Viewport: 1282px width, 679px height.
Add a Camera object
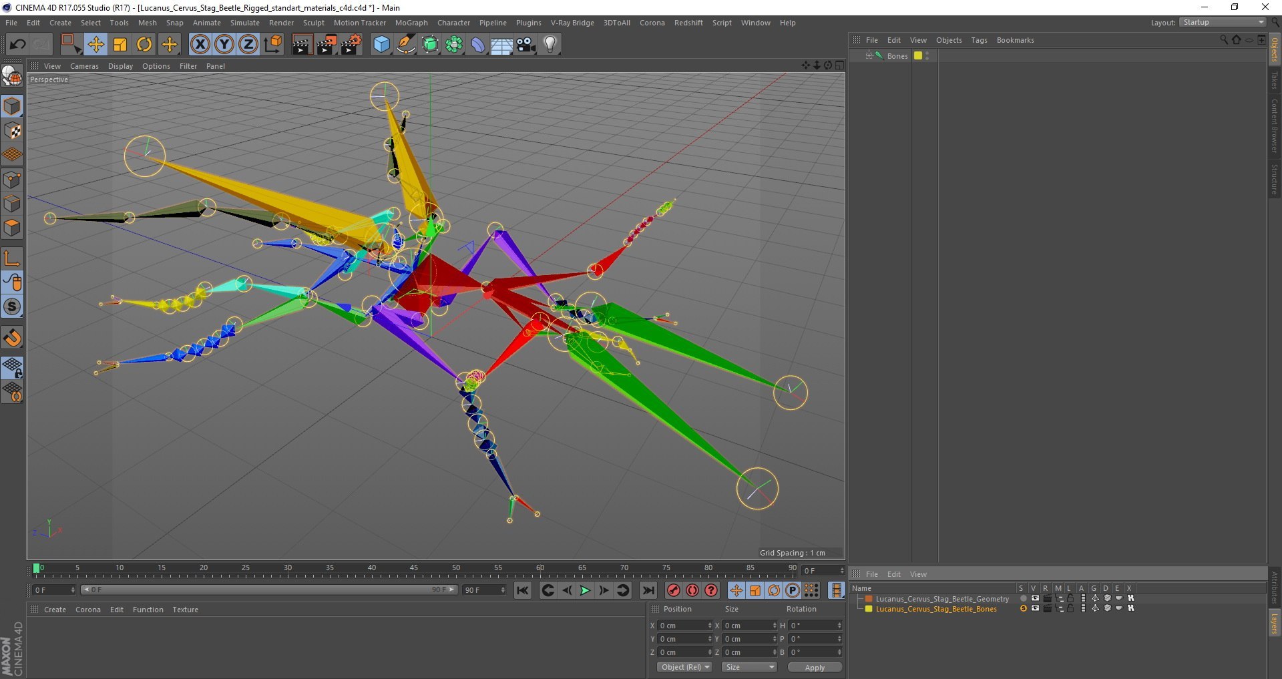coord(526,44)
